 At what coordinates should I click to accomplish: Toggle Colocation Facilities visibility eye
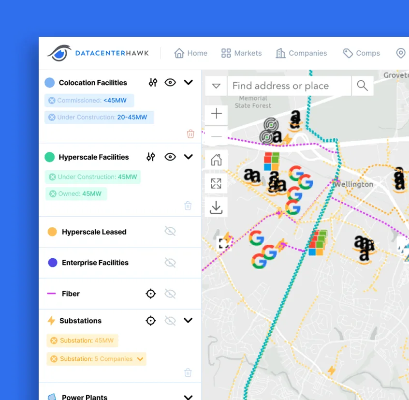[x=170, y=82]
